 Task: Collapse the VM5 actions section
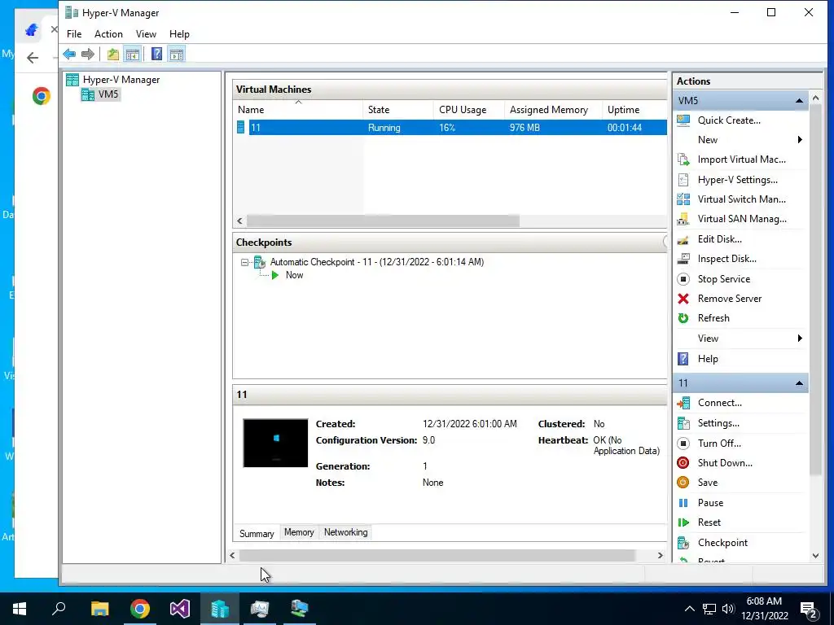click(799, 100)
